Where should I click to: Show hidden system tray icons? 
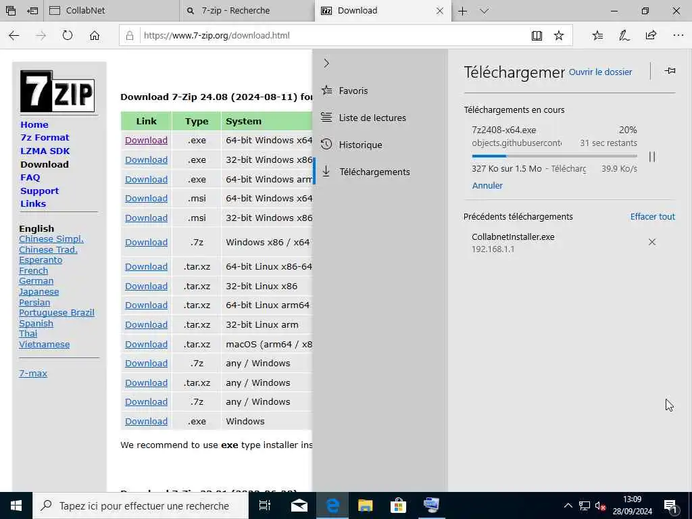568,505
